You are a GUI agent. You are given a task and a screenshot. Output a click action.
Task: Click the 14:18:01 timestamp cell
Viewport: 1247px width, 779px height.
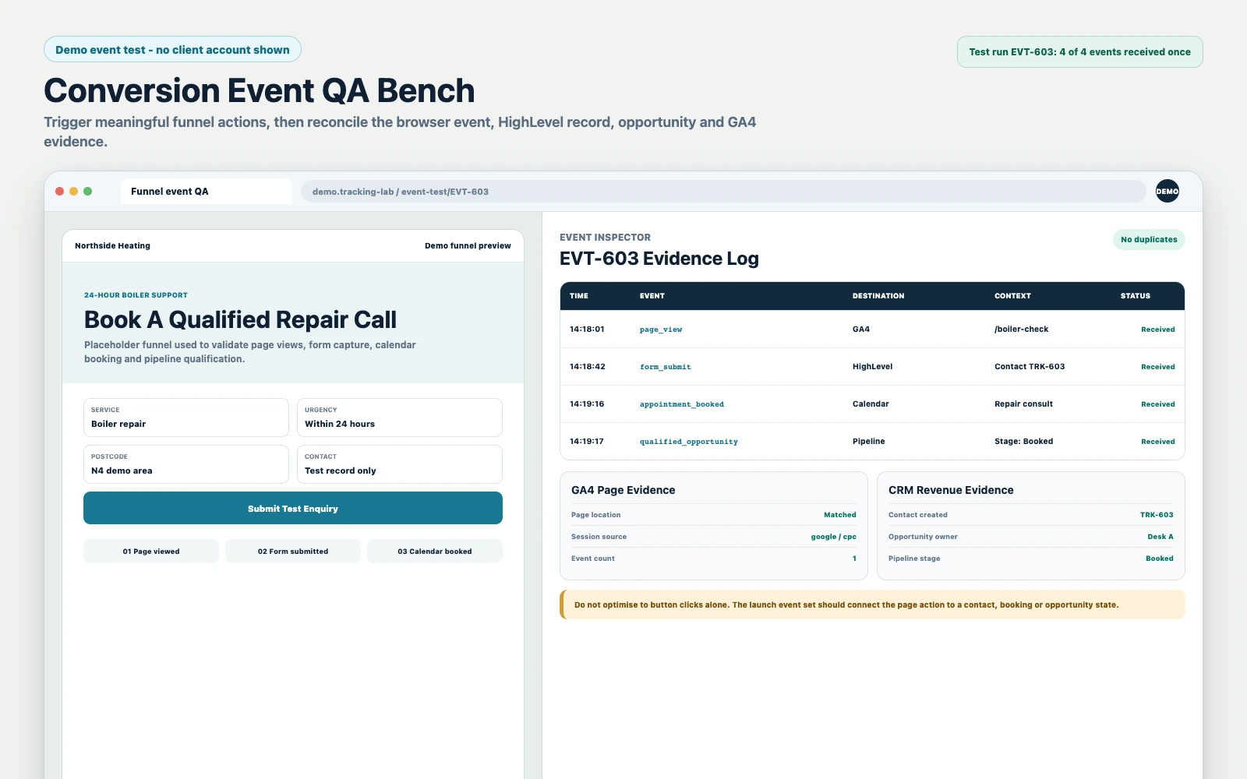tap(587, 329)
